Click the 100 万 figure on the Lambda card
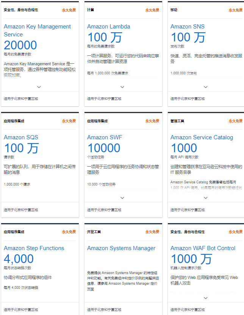244x315 pixels. pos(105,37)
